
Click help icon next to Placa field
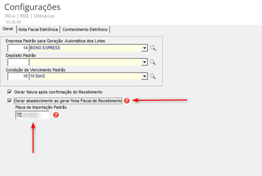coord(56,115)
